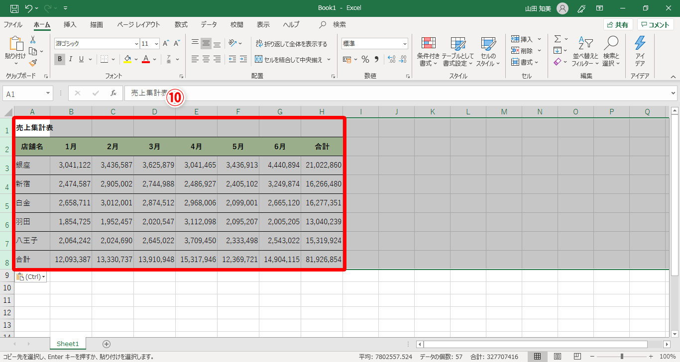Collapse the ribbon with chevron
This screenshot has width=680, height=362.
tap(673, 77)
